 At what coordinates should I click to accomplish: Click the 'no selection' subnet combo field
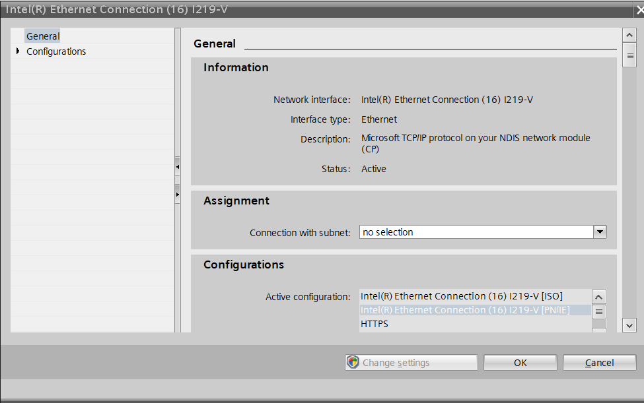tap(476, 232)
